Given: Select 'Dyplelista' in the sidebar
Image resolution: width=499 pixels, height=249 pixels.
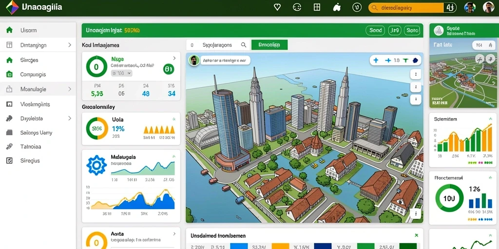Looking at the screenshot, I should (x=38, y=119).
